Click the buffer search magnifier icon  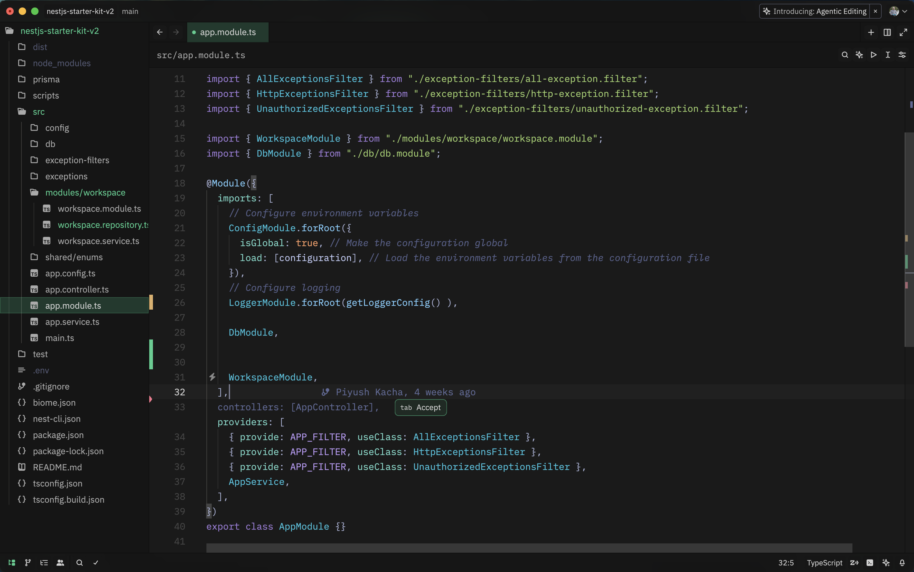tap(844, 55)
